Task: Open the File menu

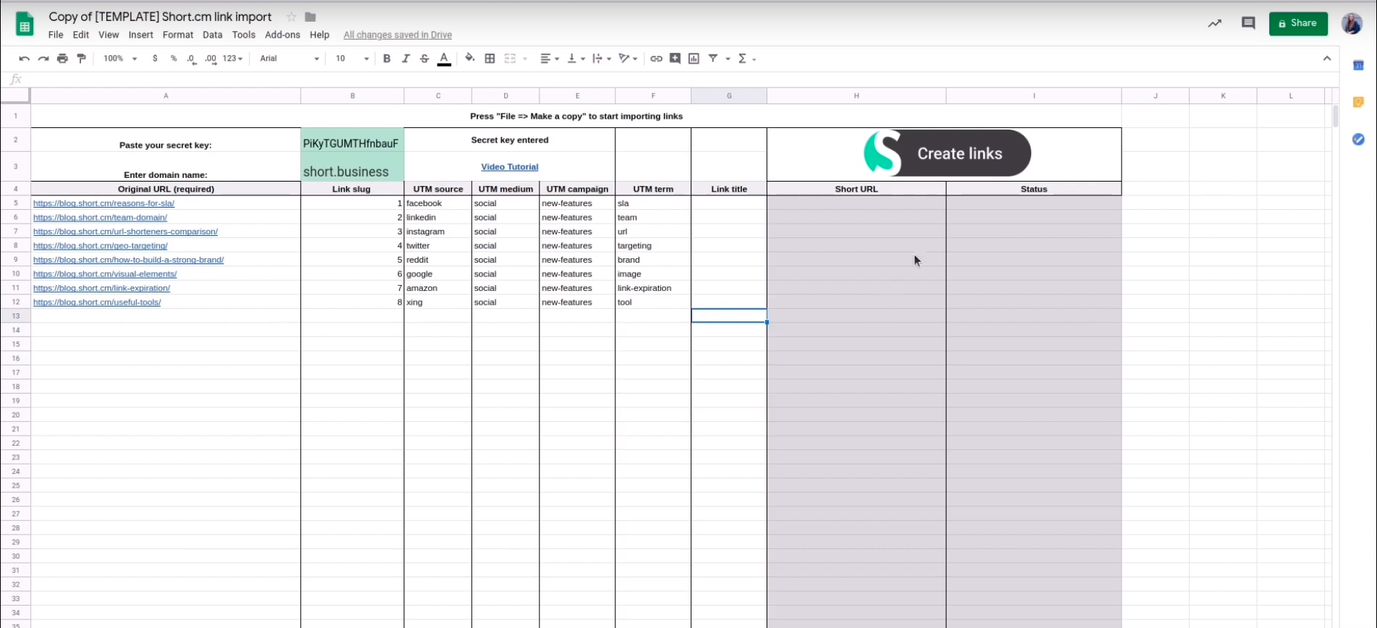Action: click(x=56, y=35)
